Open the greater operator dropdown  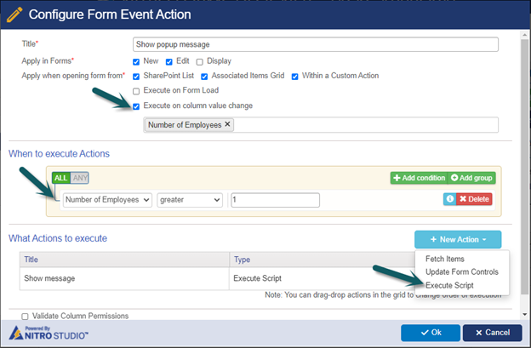point(190,200)
